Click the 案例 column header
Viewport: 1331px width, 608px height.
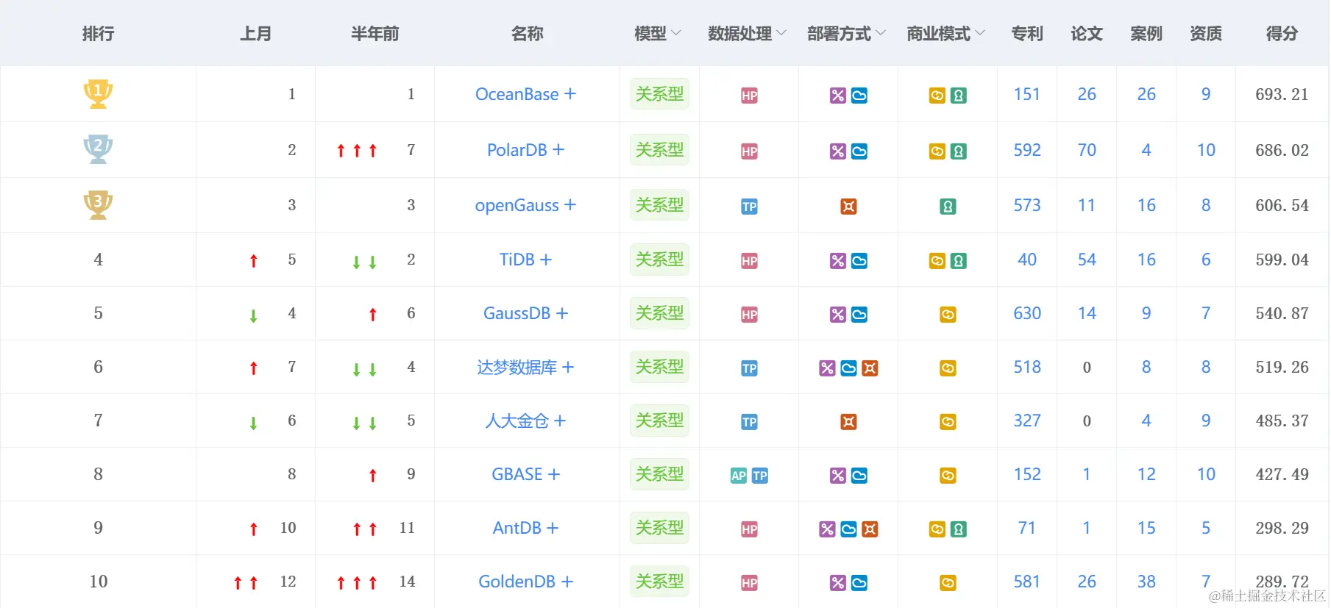(x=1146, y=33)
